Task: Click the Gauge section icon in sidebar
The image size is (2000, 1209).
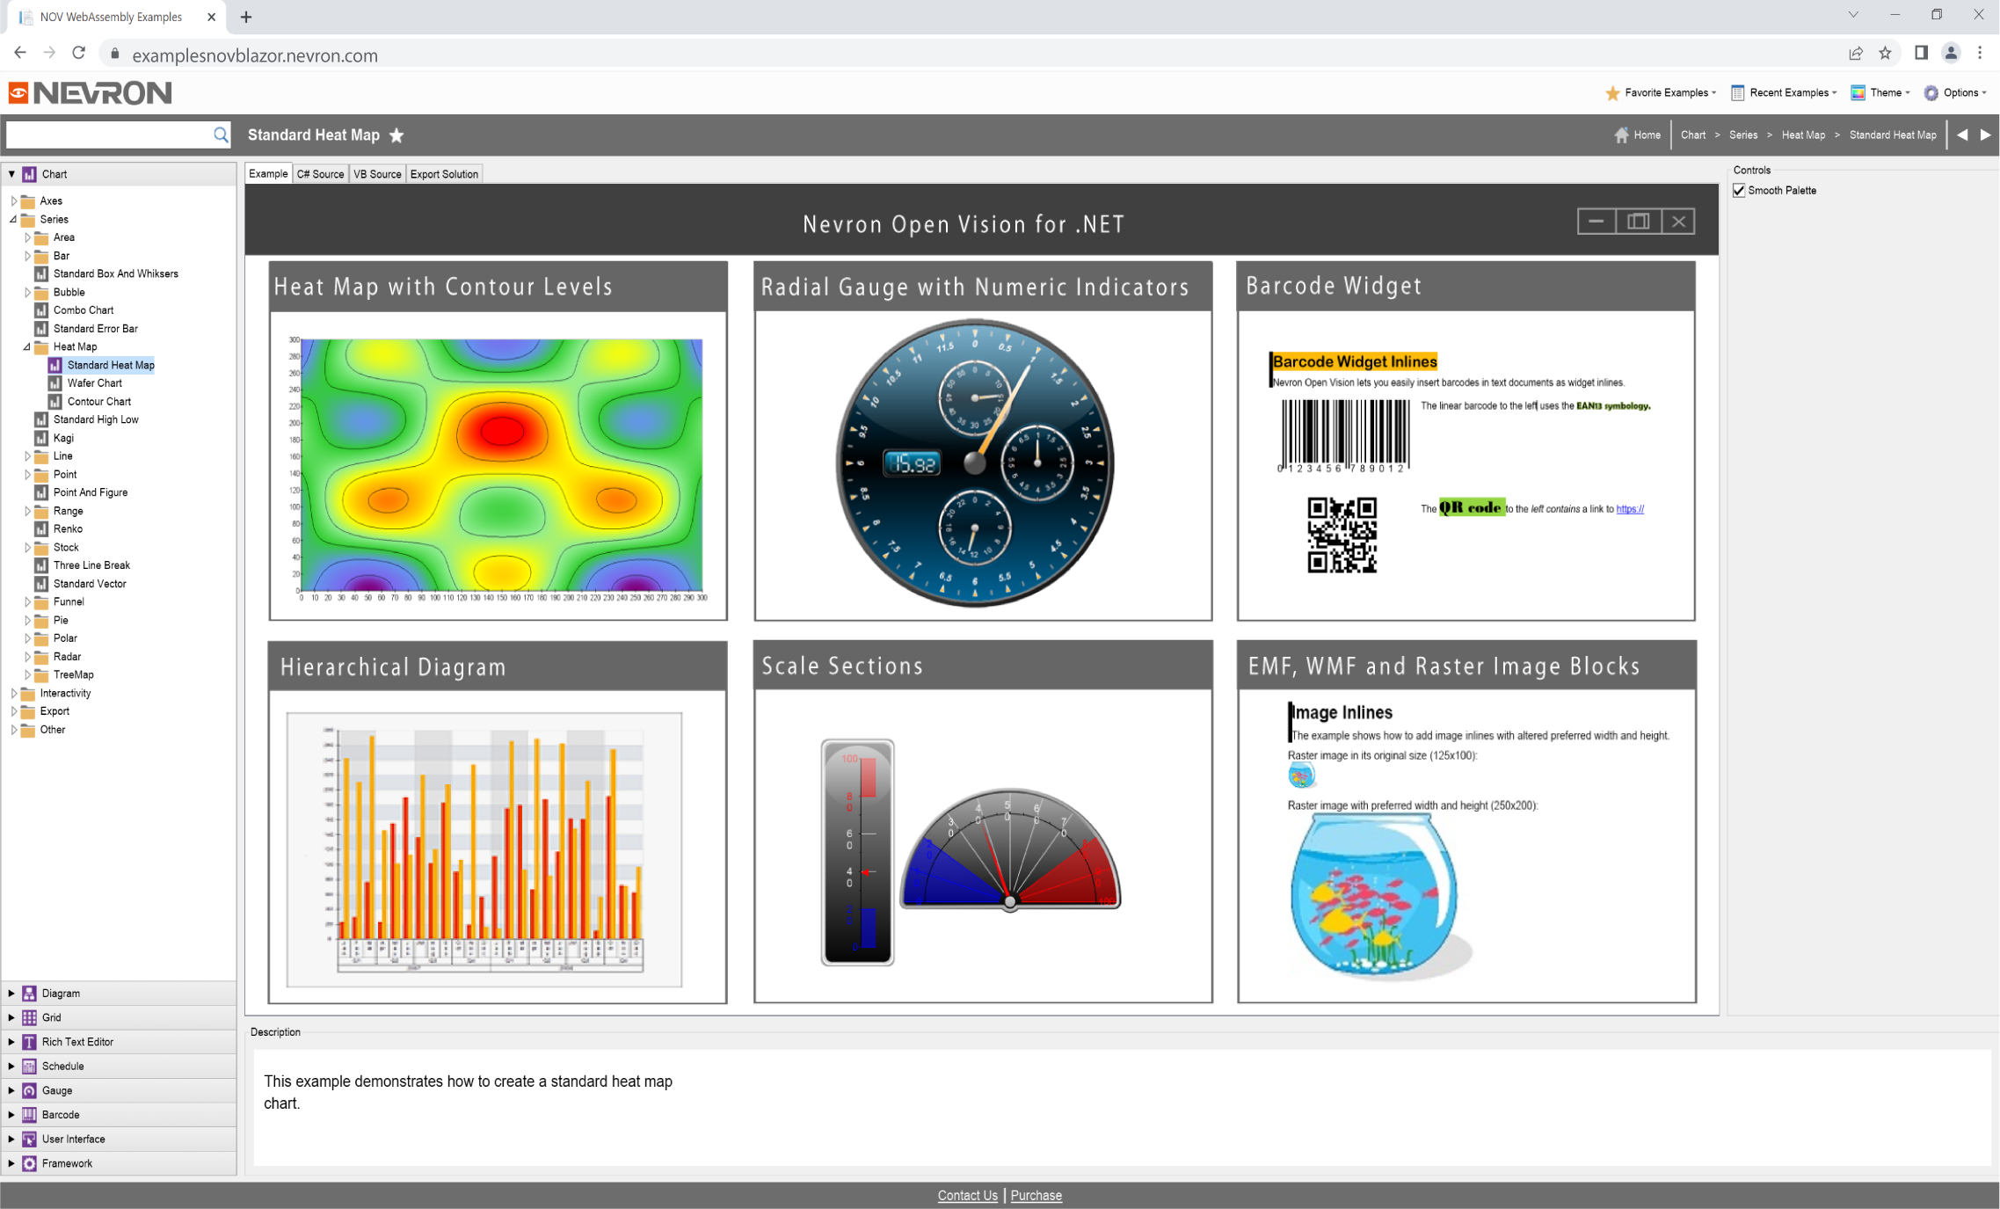Action: click(29, 1090)
